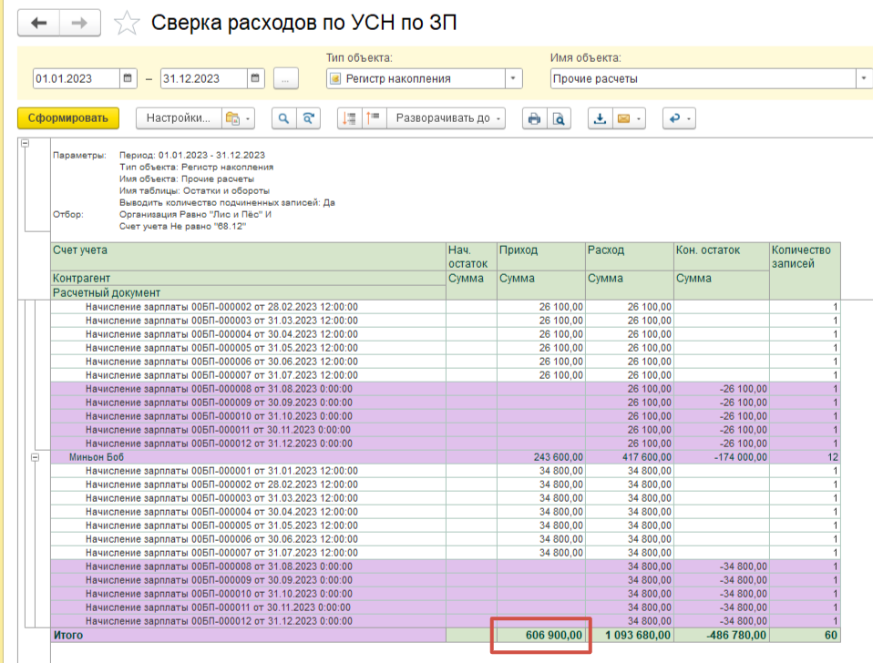The image size is (873, 663).
Task: Collapse the report parameters section
Action: click(25, 143)
